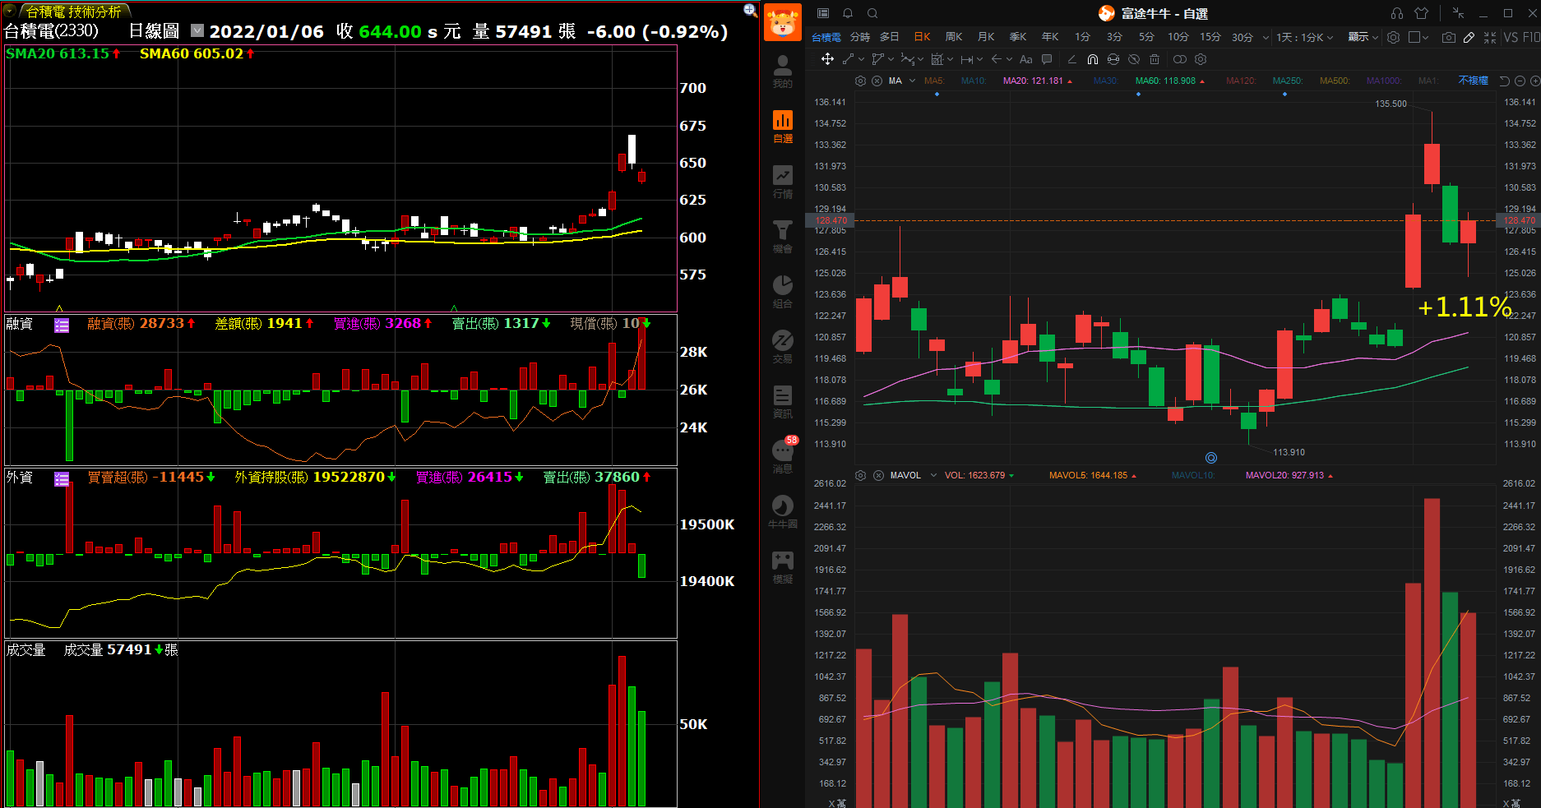
Task: Click the pencil drawing-mode icon
Action: [1469, 37]
